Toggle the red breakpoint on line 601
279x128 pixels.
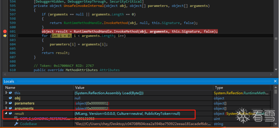5,31
